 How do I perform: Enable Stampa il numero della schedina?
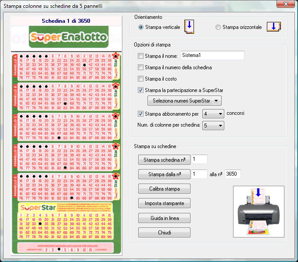(x=140, y=67)
